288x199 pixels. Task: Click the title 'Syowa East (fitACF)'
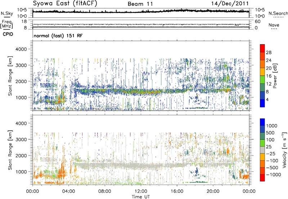click(65, 4)
